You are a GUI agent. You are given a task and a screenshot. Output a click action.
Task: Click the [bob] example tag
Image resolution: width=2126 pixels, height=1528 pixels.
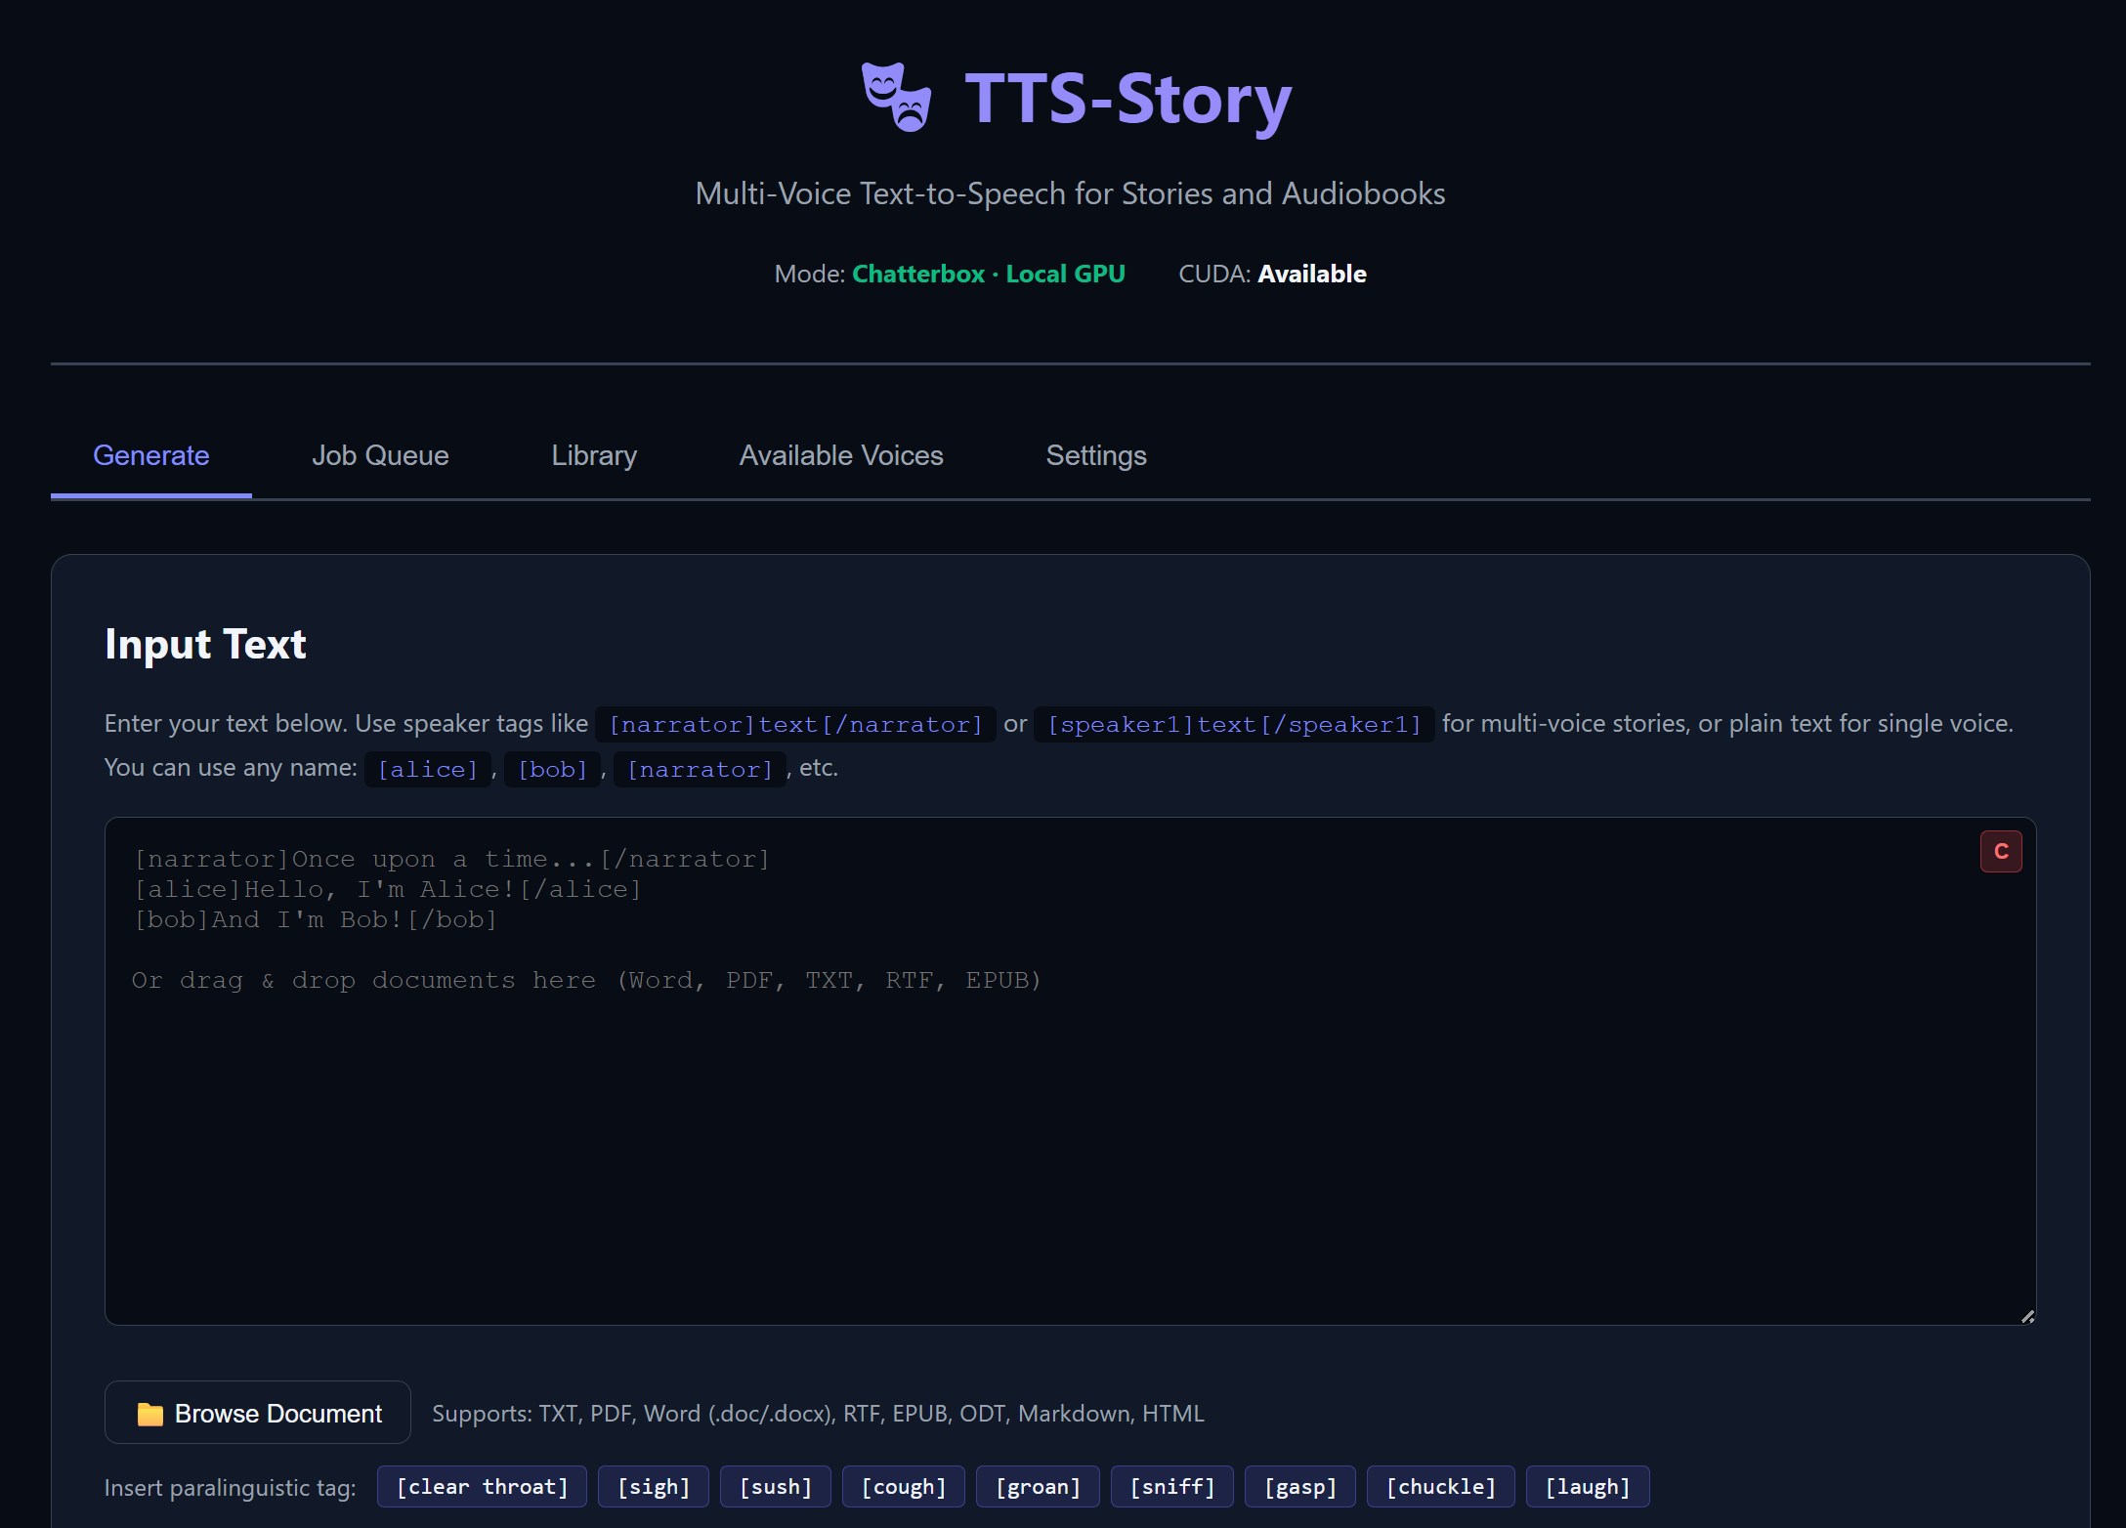pyautogui.click(x=552, y=769)
